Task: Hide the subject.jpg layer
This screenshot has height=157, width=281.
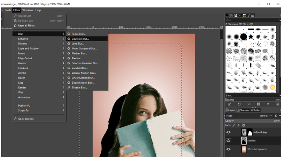Action: click(x=228, y=132)
